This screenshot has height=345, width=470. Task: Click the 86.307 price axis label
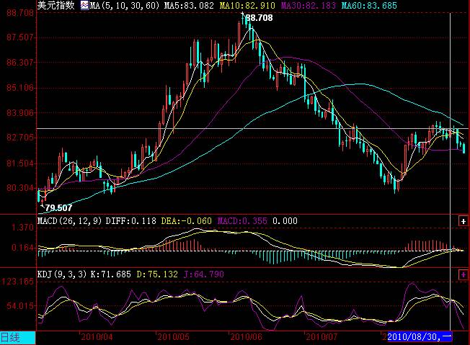20,63
